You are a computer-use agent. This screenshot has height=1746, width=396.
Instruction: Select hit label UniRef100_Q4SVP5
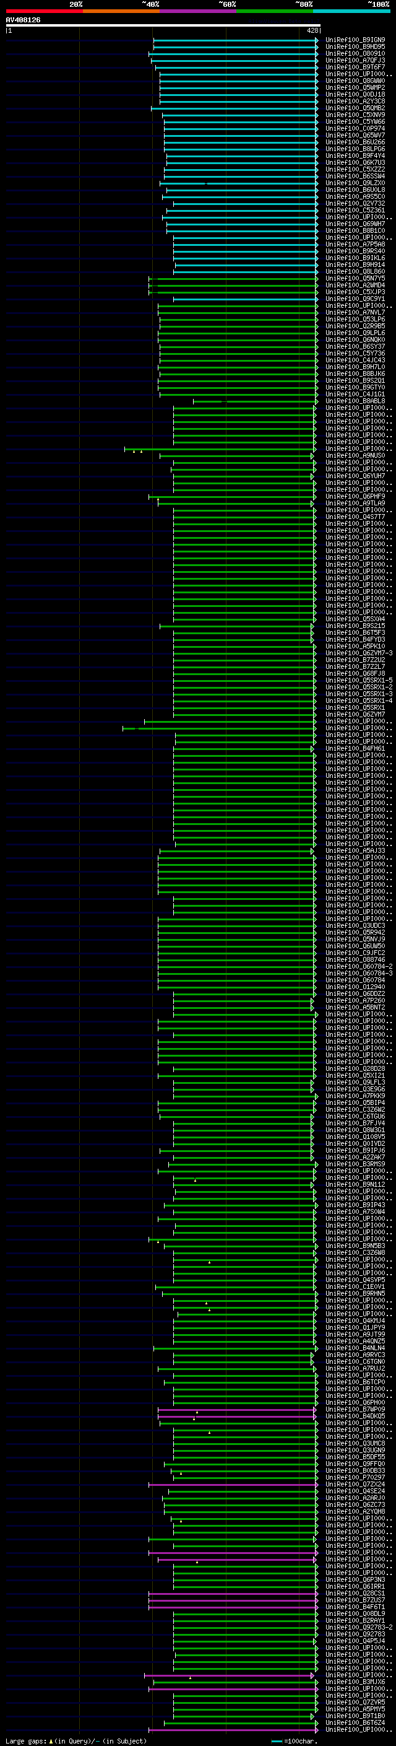355,1280
